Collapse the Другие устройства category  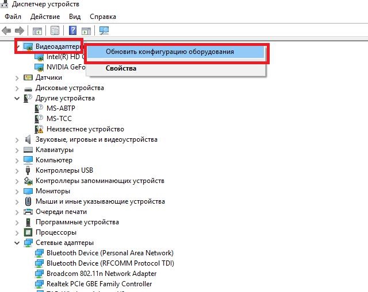click(x=17, y=99)
